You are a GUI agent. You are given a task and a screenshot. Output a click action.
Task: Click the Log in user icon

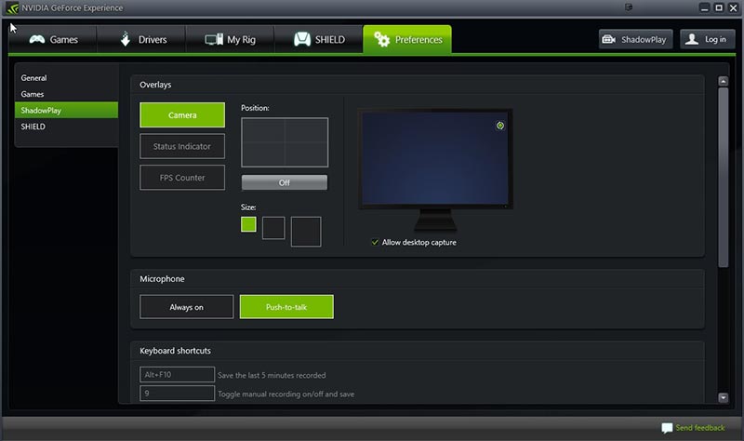coord(692,39)
